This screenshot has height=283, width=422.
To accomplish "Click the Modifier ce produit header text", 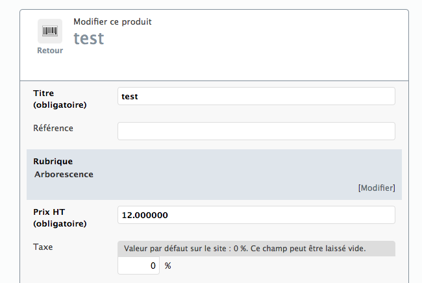I will 112,21.
